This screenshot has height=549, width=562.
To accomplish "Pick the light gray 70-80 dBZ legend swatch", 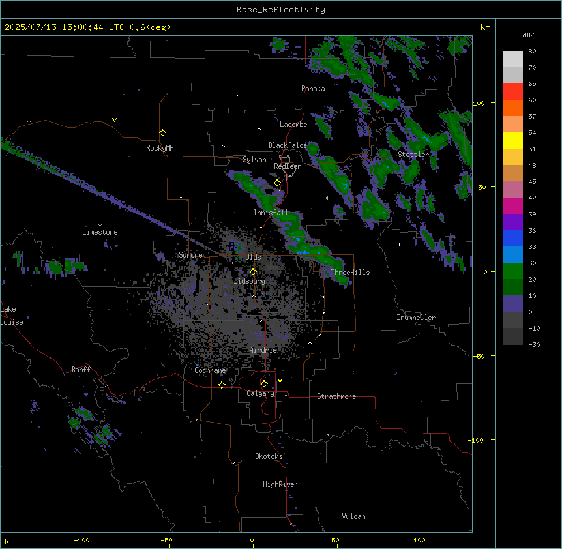I will [x=512, y=59].
